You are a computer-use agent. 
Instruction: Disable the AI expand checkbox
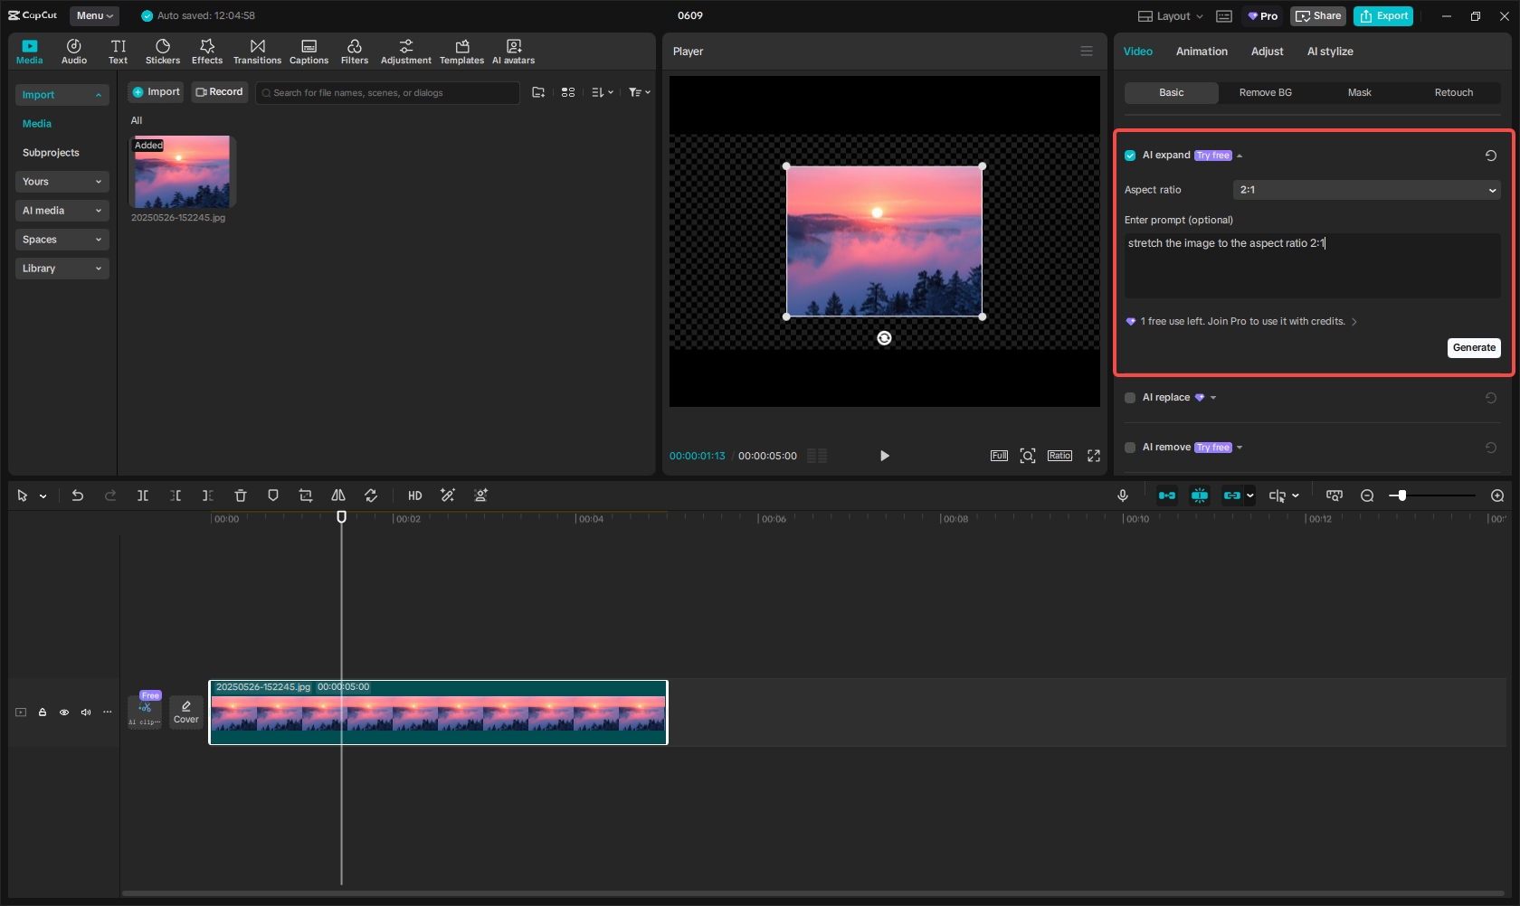pyautogui.click(x=1130, y=155)
